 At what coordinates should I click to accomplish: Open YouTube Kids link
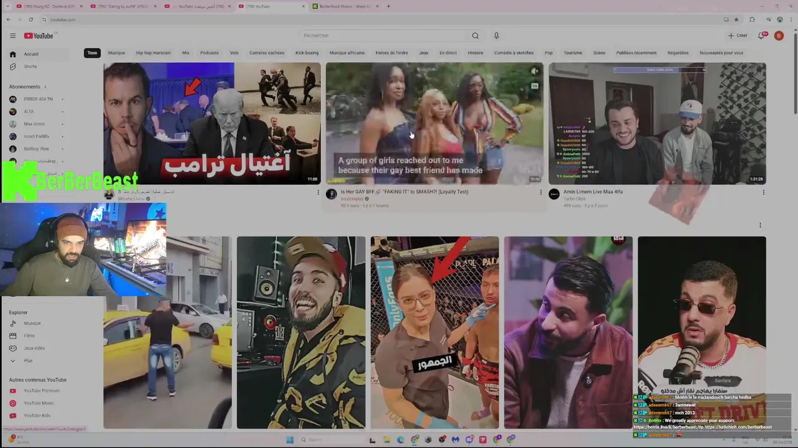pos(37,416)
